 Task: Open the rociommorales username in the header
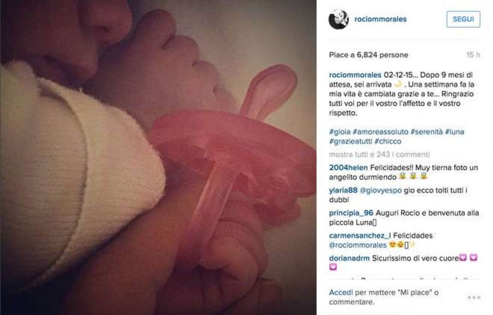click(380, 19)
